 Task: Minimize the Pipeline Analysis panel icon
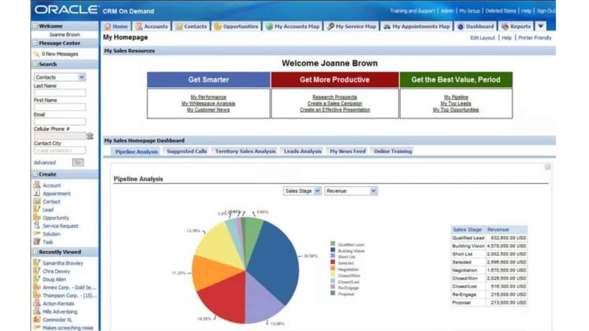(547, 167)
